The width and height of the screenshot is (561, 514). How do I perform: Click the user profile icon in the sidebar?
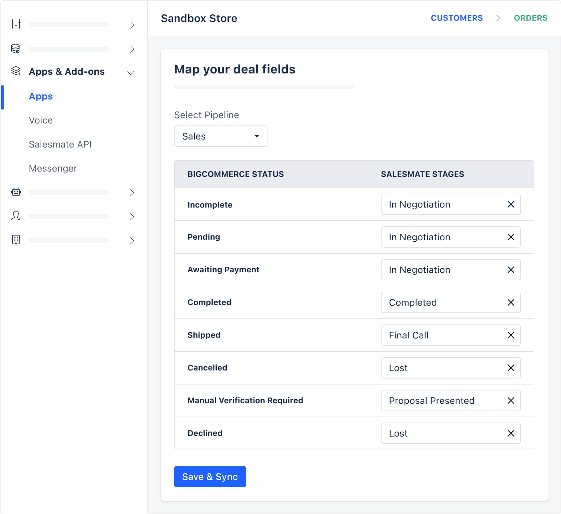click(16, 216)
